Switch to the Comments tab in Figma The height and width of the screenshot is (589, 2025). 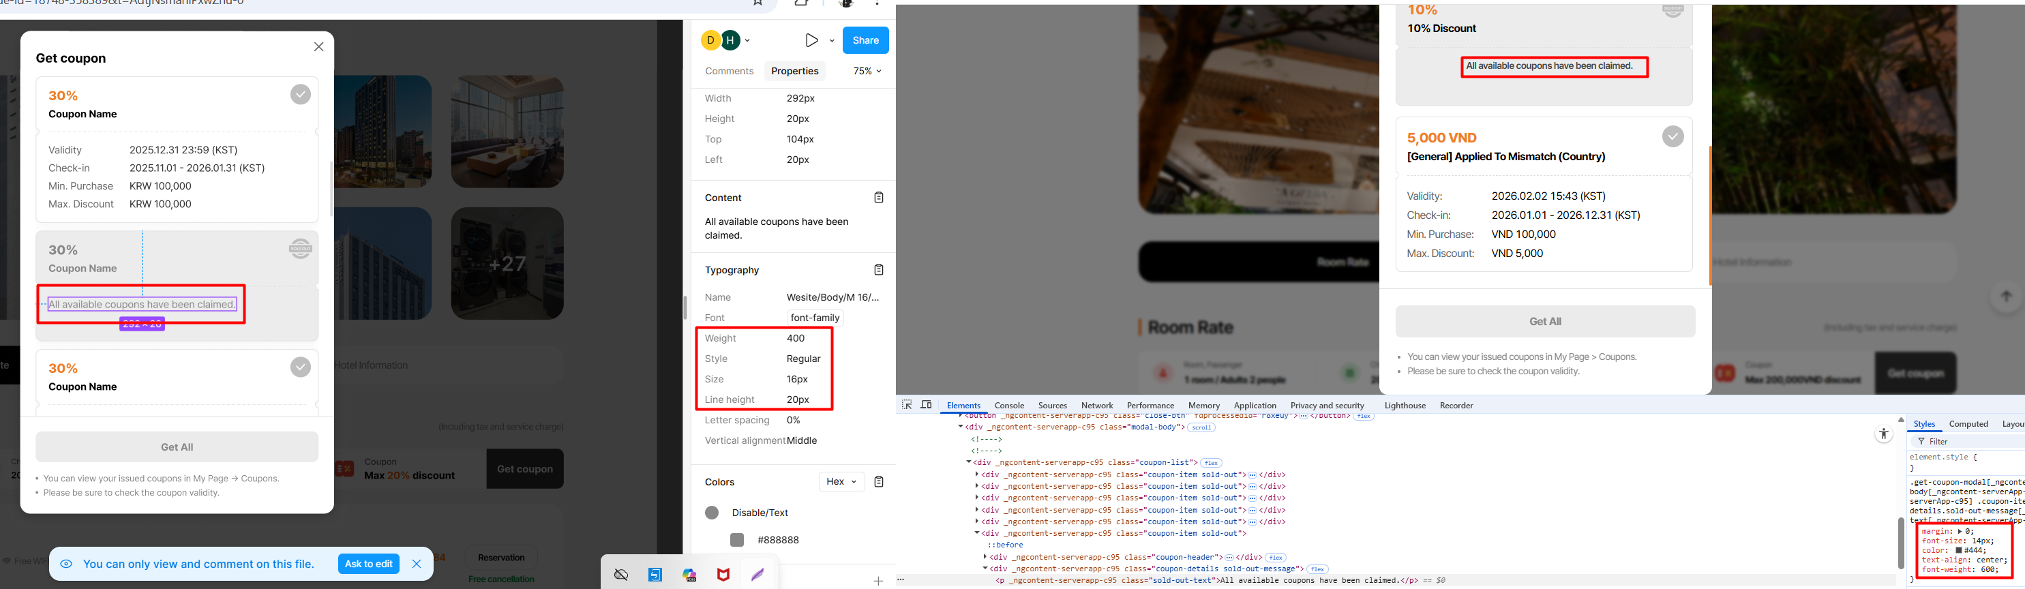730,71
